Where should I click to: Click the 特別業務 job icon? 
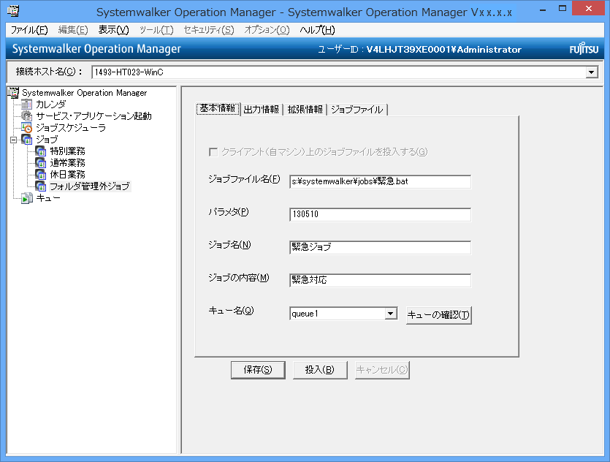[x=41, y=151]
